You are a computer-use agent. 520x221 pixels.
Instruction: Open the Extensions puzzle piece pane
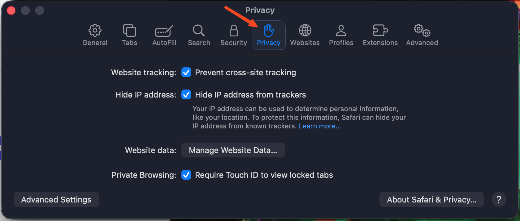380,31
